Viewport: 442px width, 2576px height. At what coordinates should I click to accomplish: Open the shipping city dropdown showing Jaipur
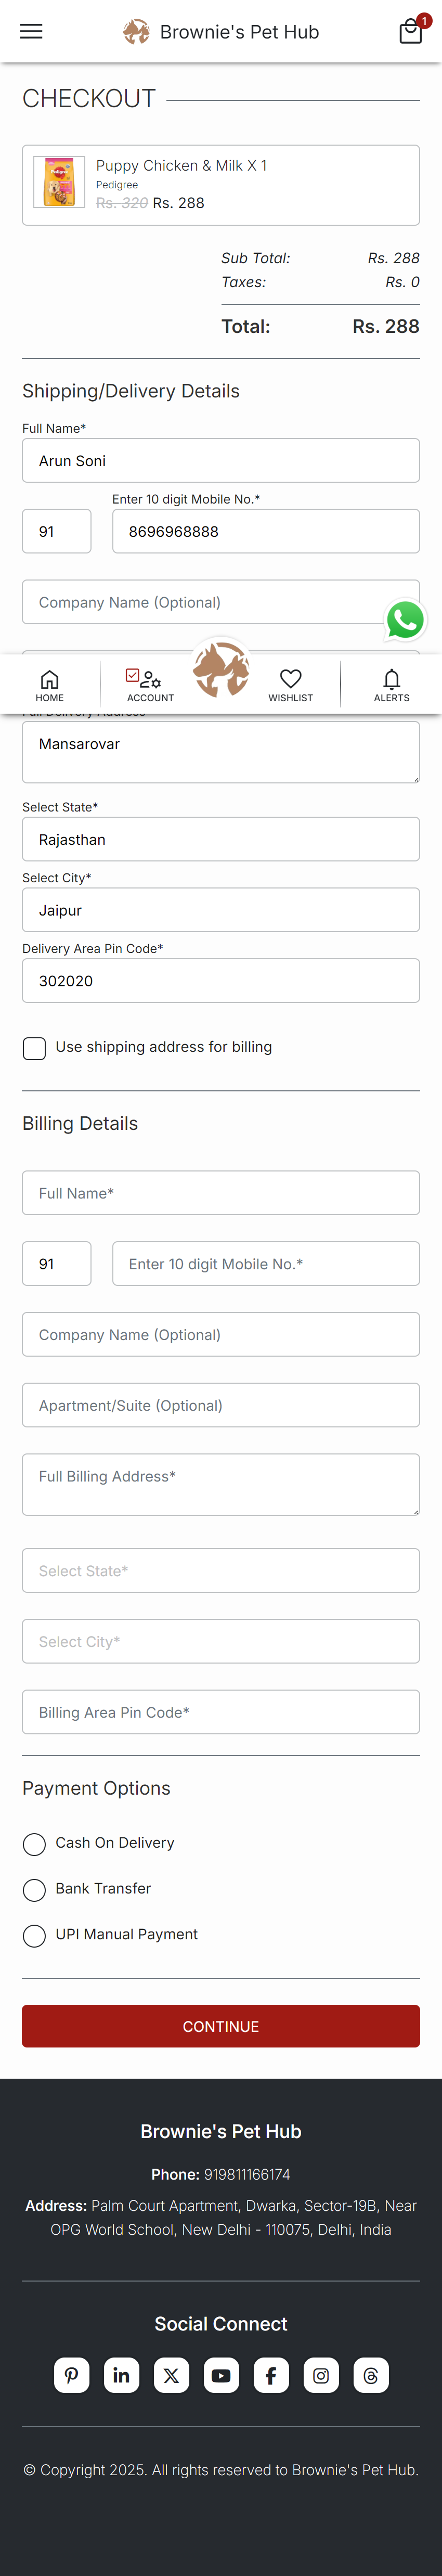(x=221, y=910)
